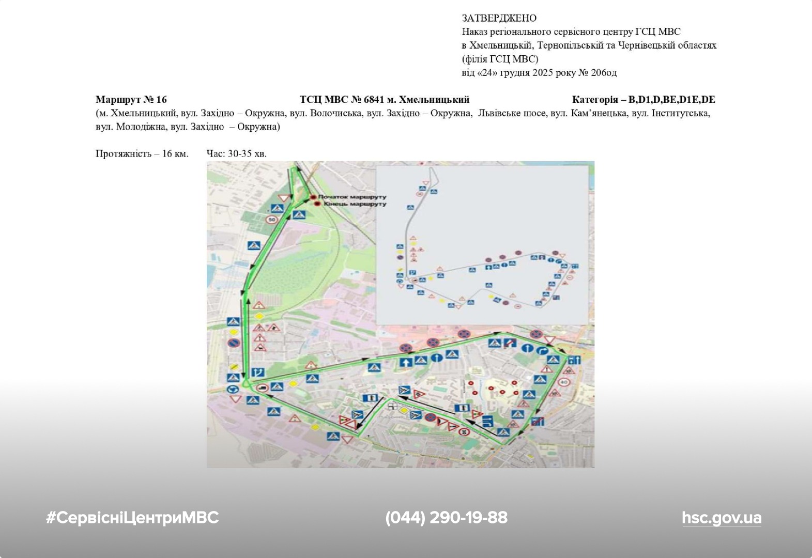Click the phone number (044) 290-19-88
The image size is (812, 558).
[446, 518]
